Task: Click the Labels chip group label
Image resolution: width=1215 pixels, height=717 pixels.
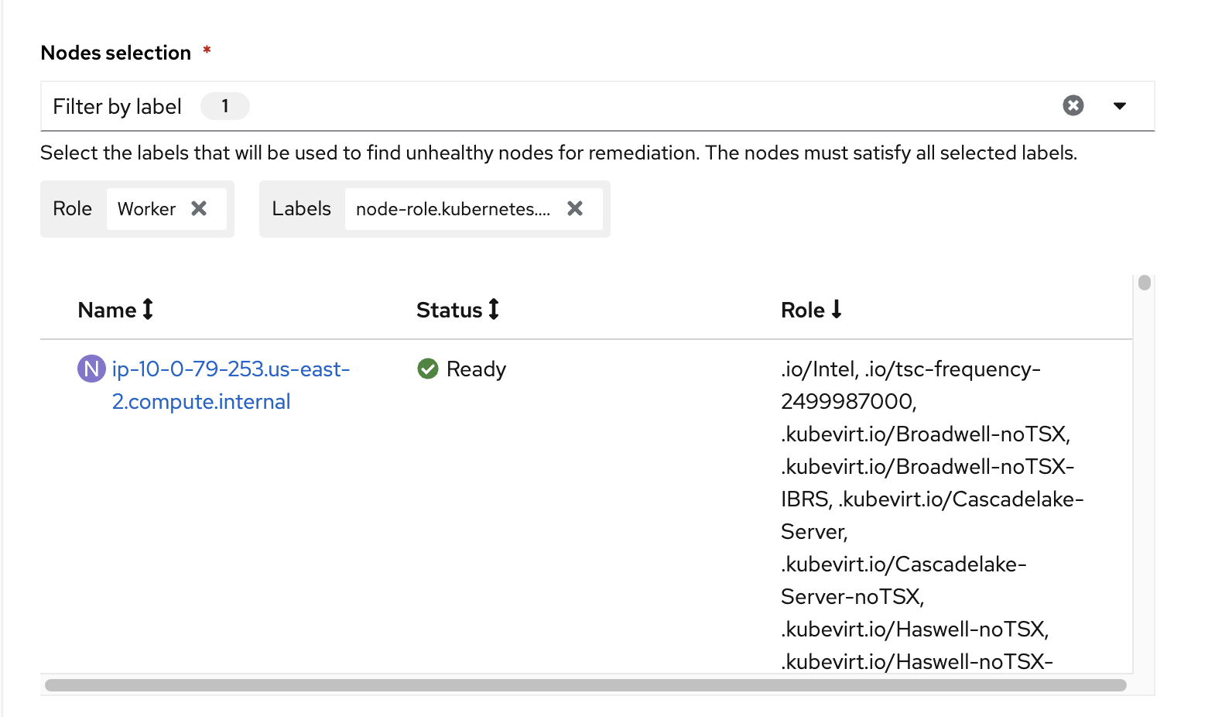Action: point(301,209)
